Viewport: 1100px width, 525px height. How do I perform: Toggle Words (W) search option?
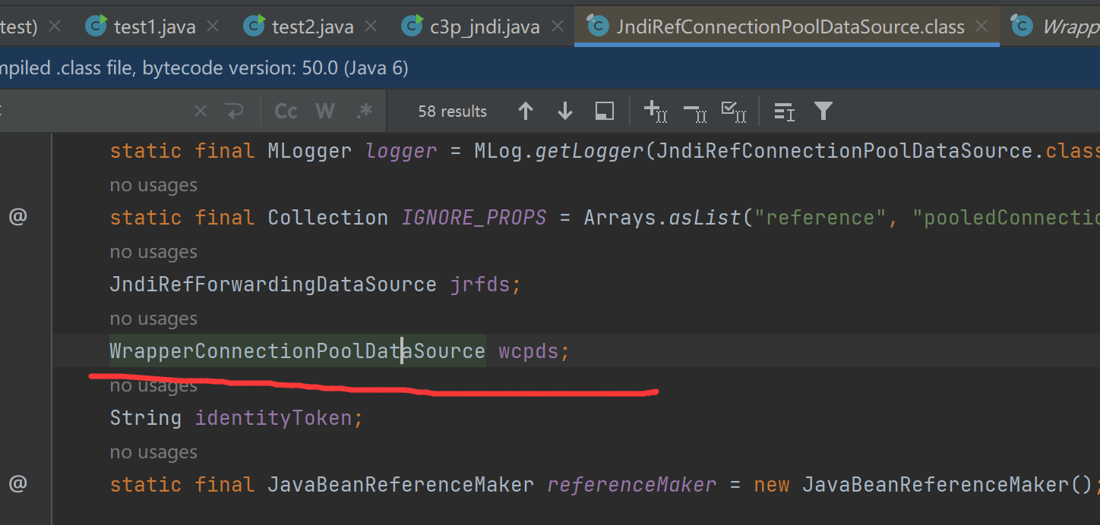tap(325, 112)
